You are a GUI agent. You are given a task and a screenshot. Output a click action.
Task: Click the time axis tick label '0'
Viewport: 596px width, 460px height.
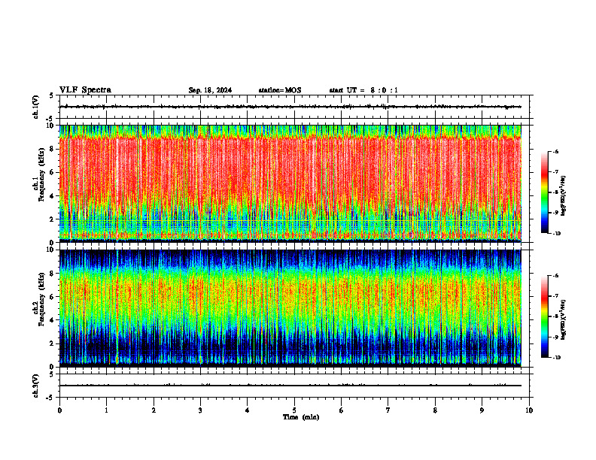click(59, 410)
